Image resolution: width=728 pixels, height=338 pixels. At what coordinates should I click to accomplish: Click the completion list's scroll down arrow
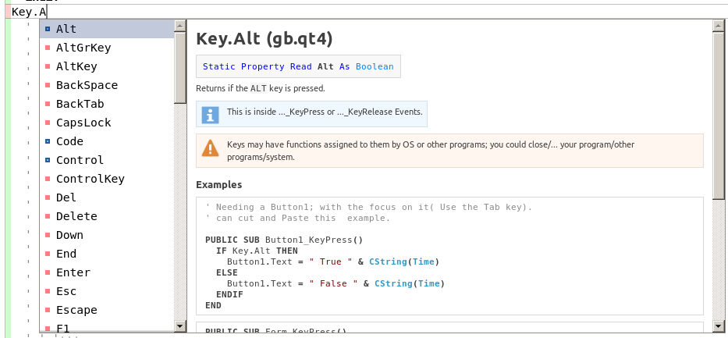coord(180,326)
